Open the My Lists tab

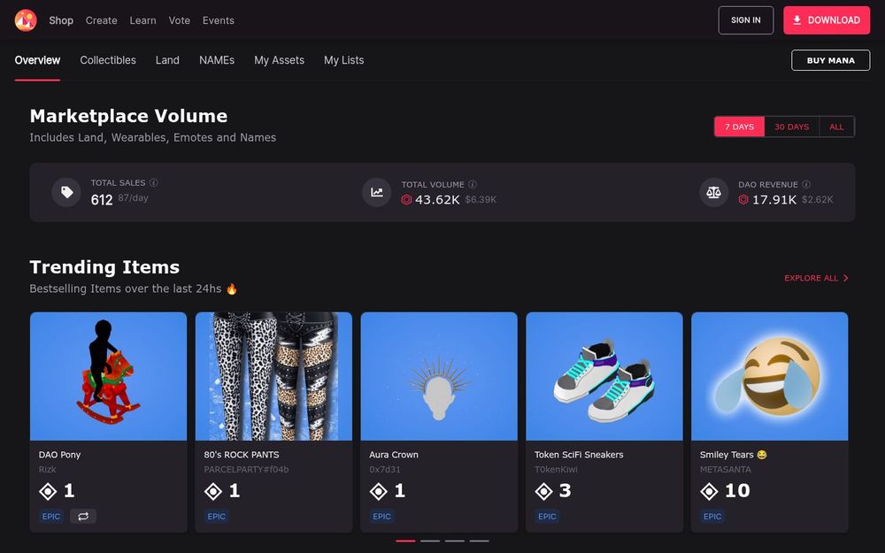(x=343, y=60)
